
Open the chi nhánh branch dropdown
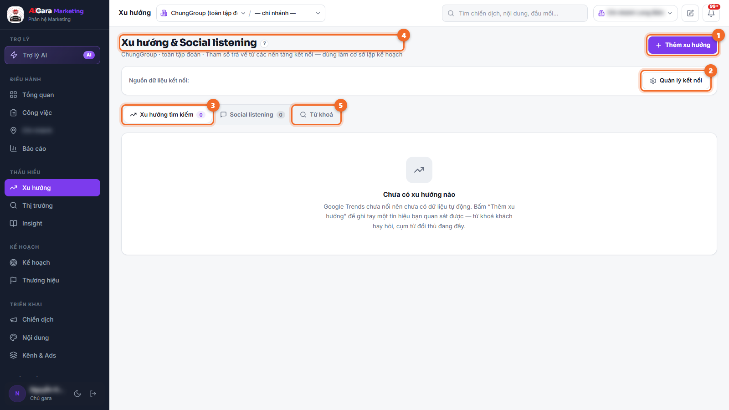tap(287, 13)
